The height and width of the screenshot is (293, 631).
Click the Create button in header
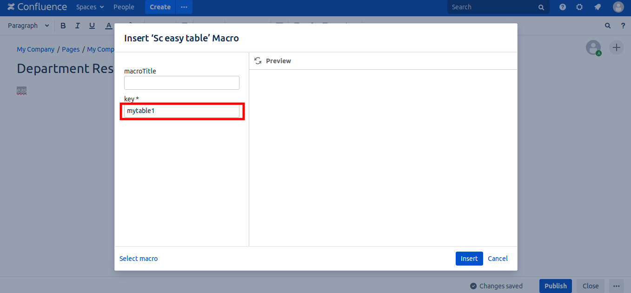[160, 7]
